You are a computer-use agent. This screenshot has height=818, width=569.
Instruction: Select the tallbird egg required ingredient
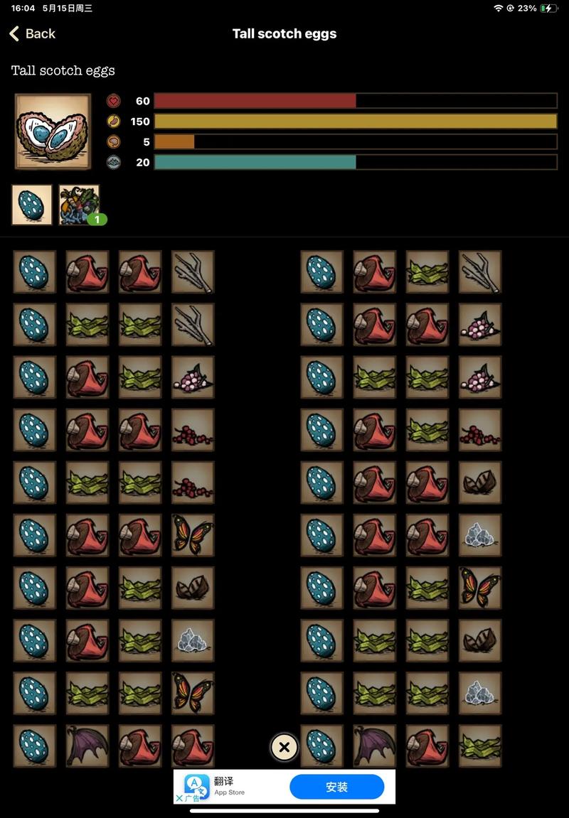(x=32, y=205)
